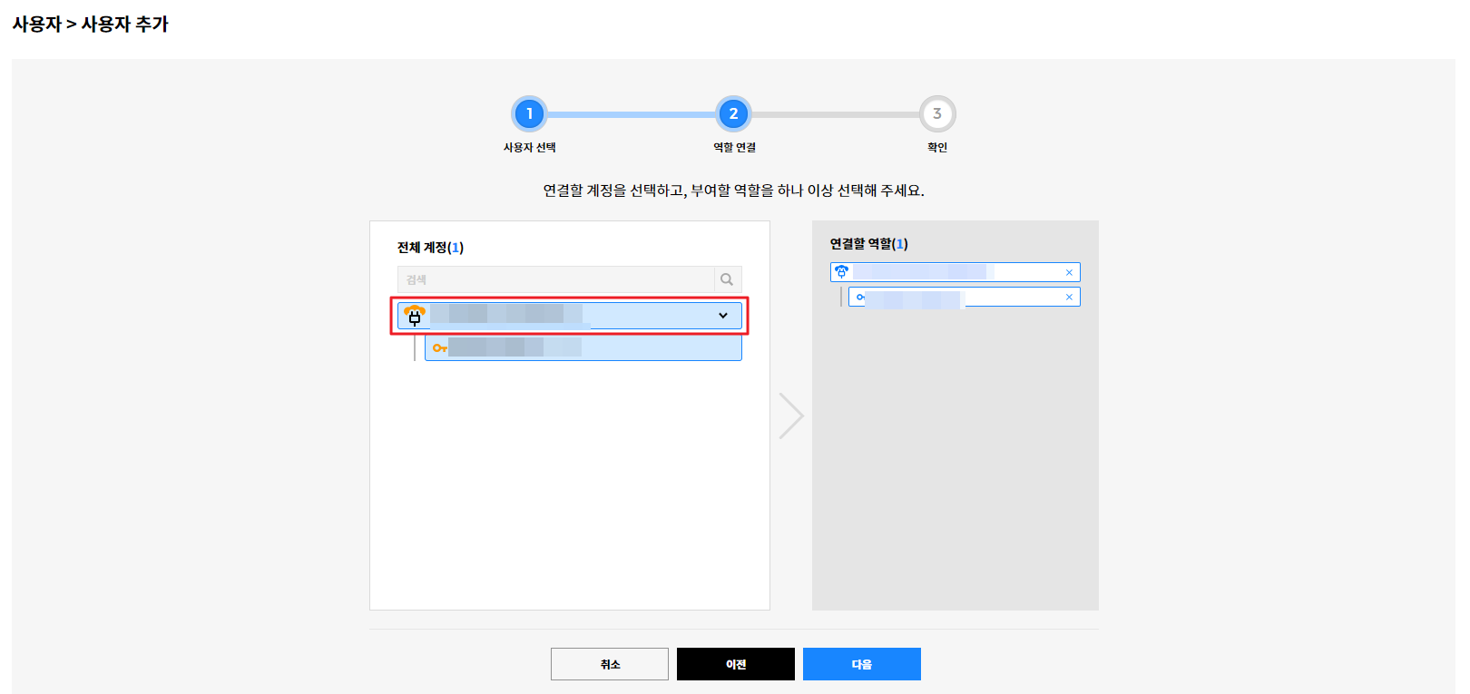Click the blue account icon under 연결할 역할
The height and width of the screenshot is (694, 1470).
pos(841,272)
